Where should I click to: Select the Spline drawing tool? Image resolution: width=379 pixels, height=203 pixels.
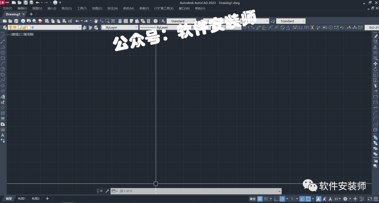(3, 80)
